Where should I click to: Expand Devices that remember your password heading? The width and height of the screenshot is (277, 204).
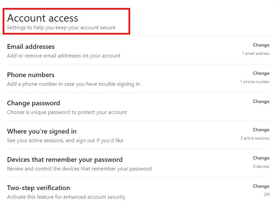click(65, 160)
